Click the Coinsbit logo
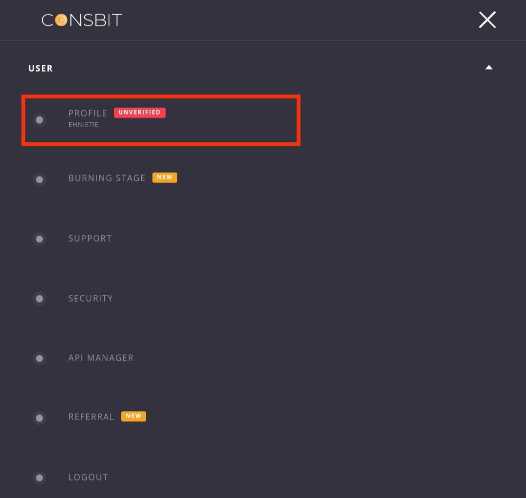The height and width of the screenshot is (498, 526). (x=82, y=20)
